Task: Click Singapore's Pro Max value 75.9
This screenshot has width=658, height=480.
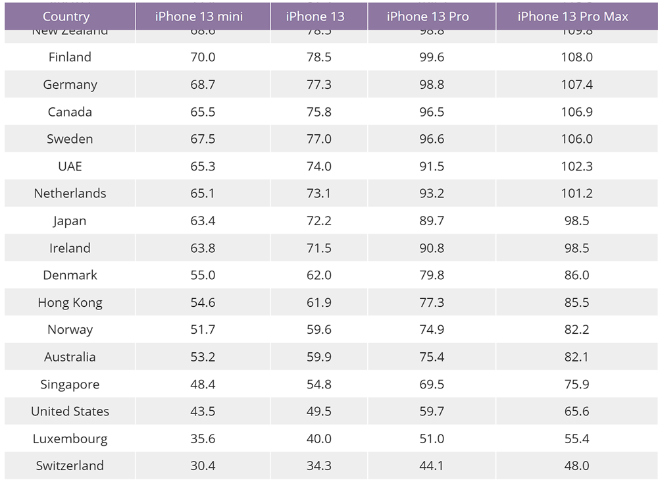Action: click(x=576, y=384)
